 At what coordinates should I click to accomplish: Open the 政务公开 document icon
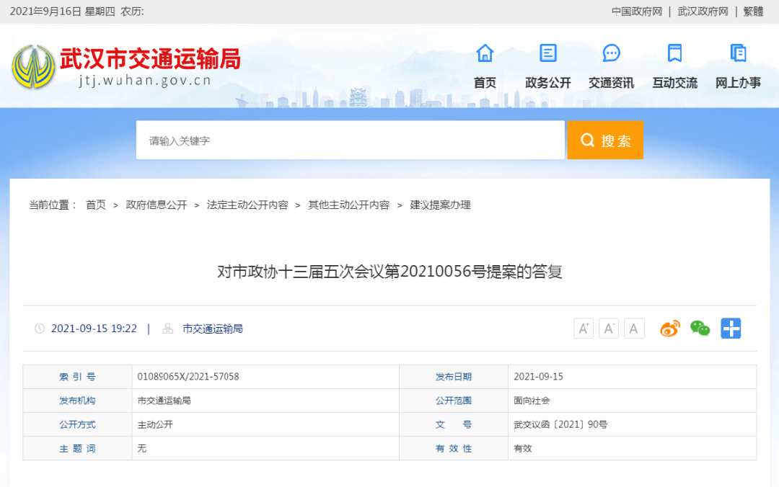click(548, 53)
